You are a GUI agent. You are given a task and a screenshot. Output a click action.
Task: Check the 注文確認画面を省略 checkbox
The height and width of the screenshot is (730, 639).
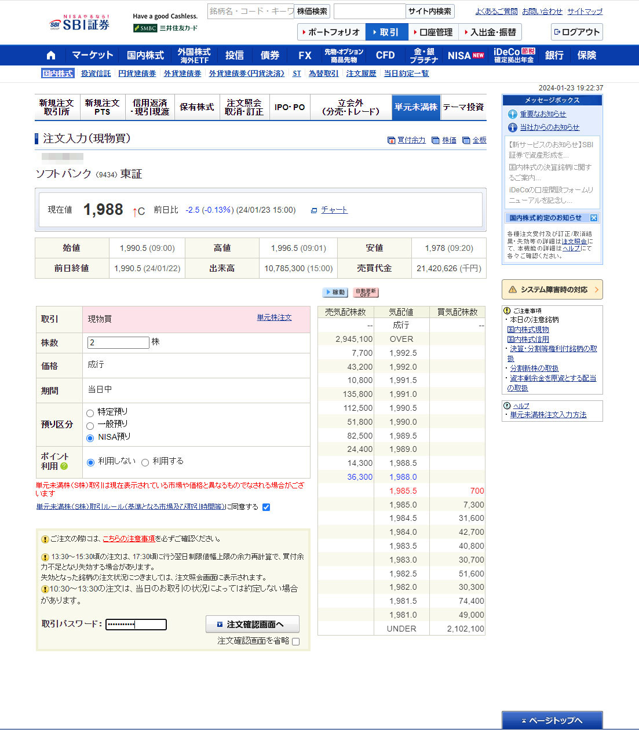296,641
